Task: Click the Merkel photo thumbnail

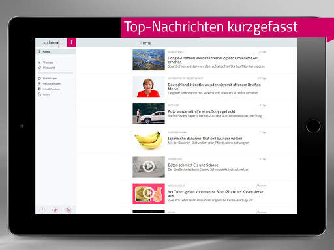Action: (149, 87)
